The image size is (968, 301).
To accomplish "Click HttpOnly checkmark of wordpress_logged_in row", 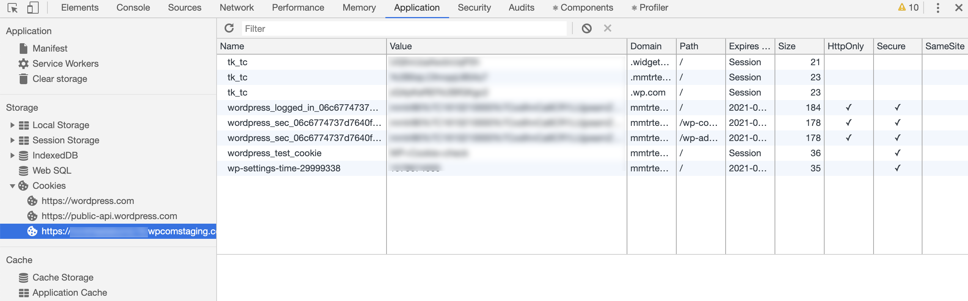I will pyautogui.click(x=849, y=108).
